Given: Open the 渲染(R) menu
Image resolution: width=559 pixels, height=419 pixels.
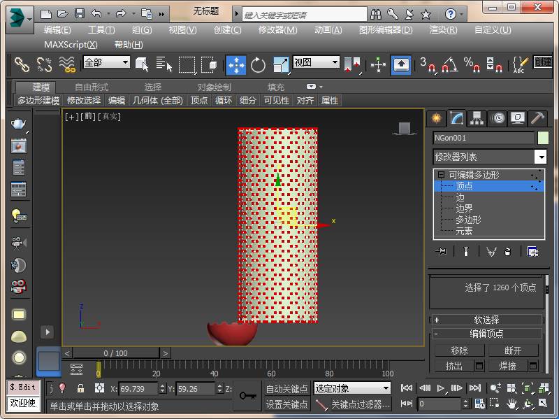Looking at the screenshot, I should point(443,30).
